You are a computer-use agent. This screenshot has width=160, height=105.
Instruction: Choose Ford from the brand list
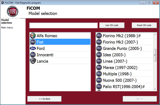[60, 48]
